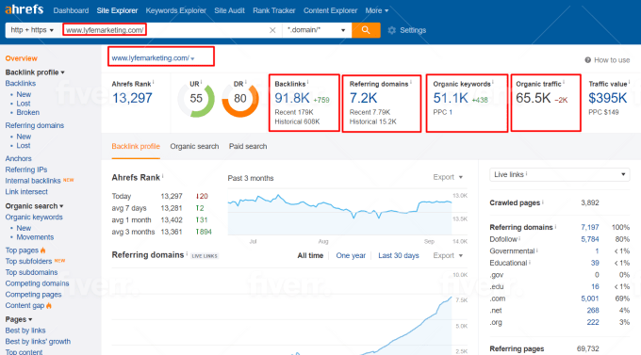Viewport: 641px width, 355px height.
Task: Click the orange search magnifier button
Action: (x=366, y=30)
